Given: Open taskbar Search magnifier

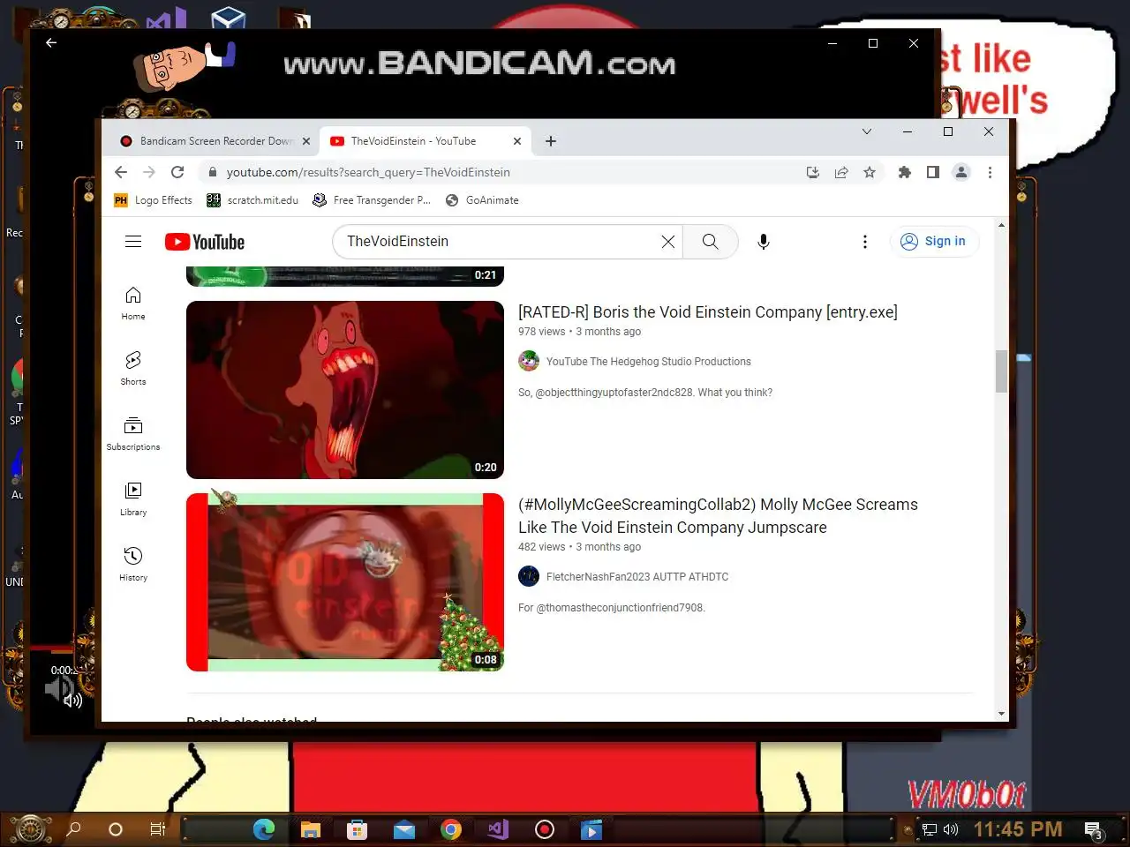Looking at the screenshot, I should [74, 829].
